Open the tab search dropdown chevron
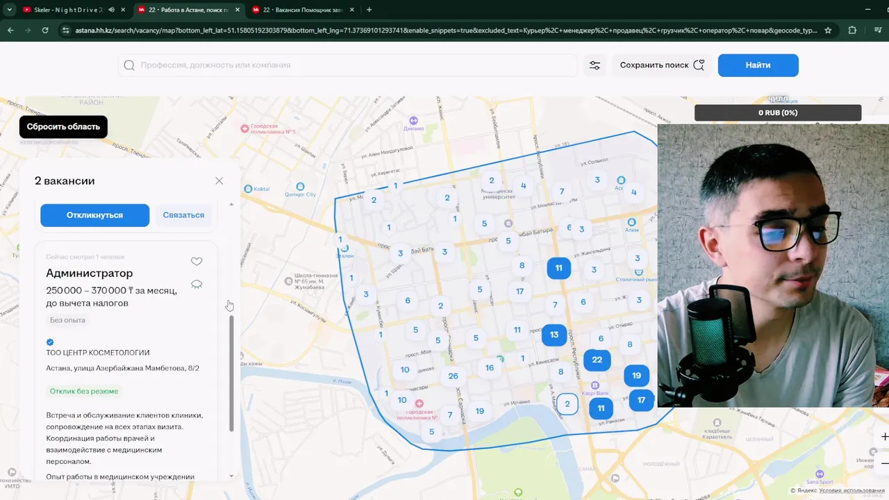This screenshot has width=889, height=500. point(8,10)
